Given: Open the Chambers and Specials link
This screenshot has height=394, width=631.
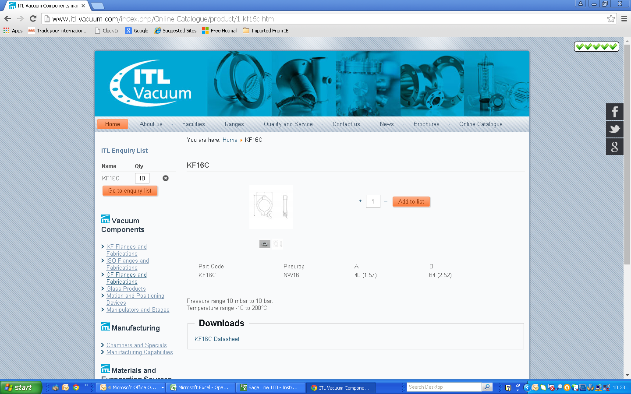Looking at the screenshot, I should 137,345.
